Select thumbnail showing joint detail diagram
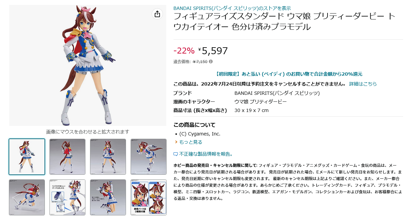Screen dimensions: 407x223 (x=67, y=198)
